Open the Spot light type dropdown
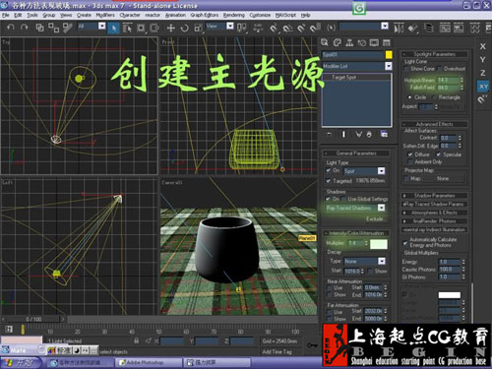The height and width of the screenshot is (369, 492). click(381, 171)
